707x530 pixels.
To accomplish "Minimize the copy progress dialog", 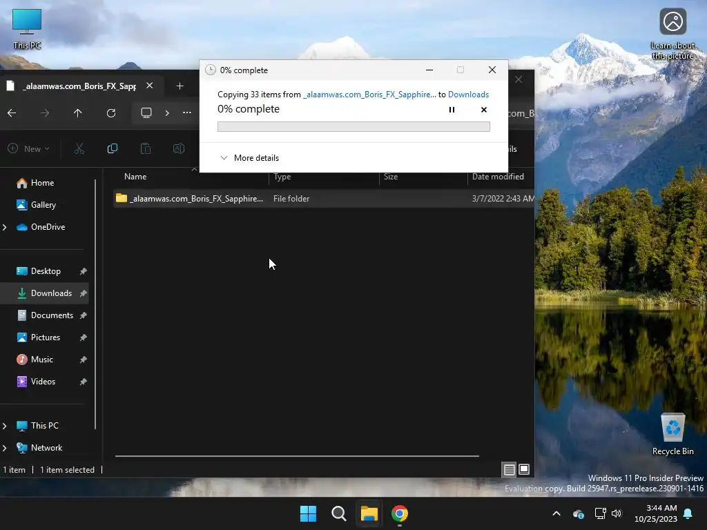I will [x=429, y=70].
